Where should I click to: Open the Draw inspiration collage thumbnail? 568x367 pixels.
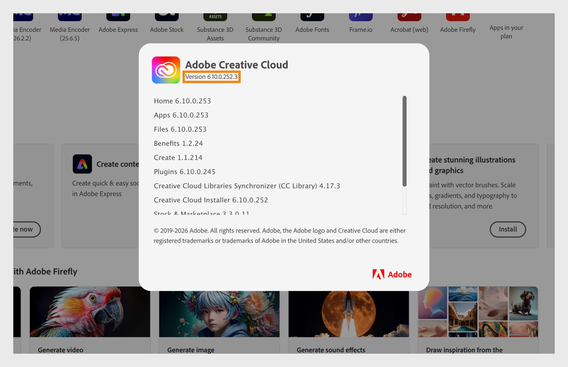[478, 312]
